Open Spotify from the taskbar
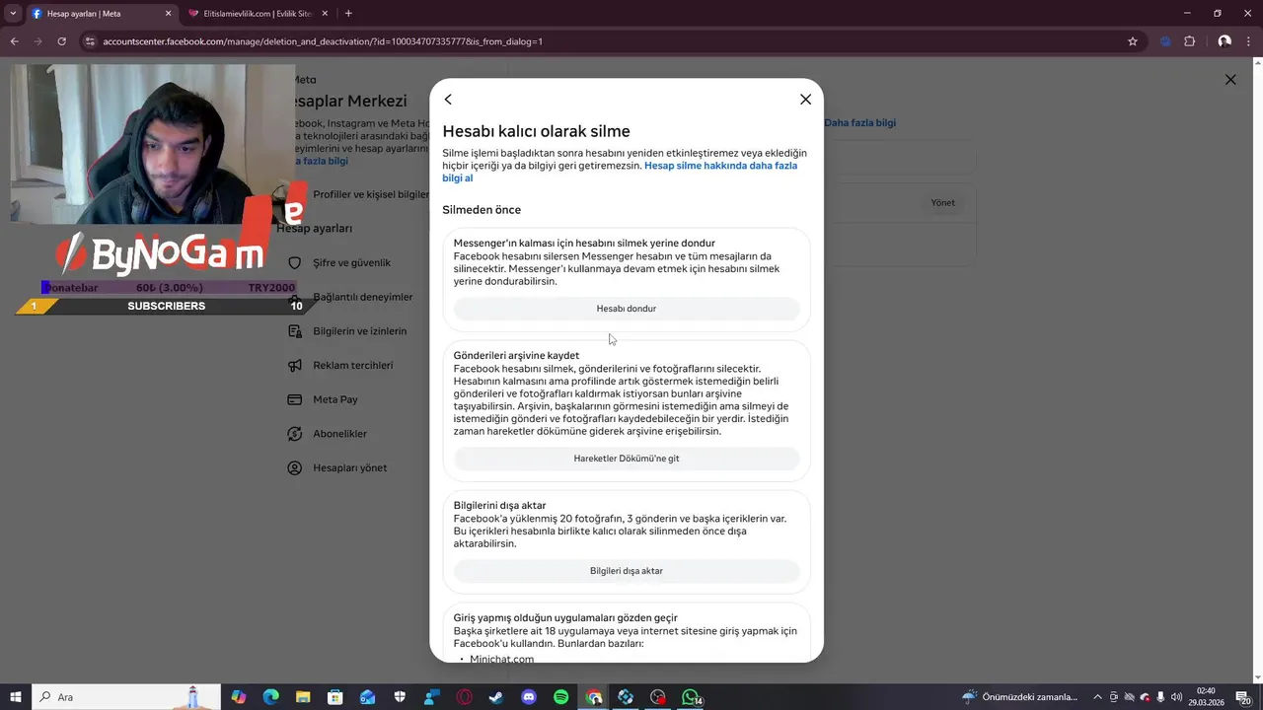 pyautogui.click(x=560, y=697)
